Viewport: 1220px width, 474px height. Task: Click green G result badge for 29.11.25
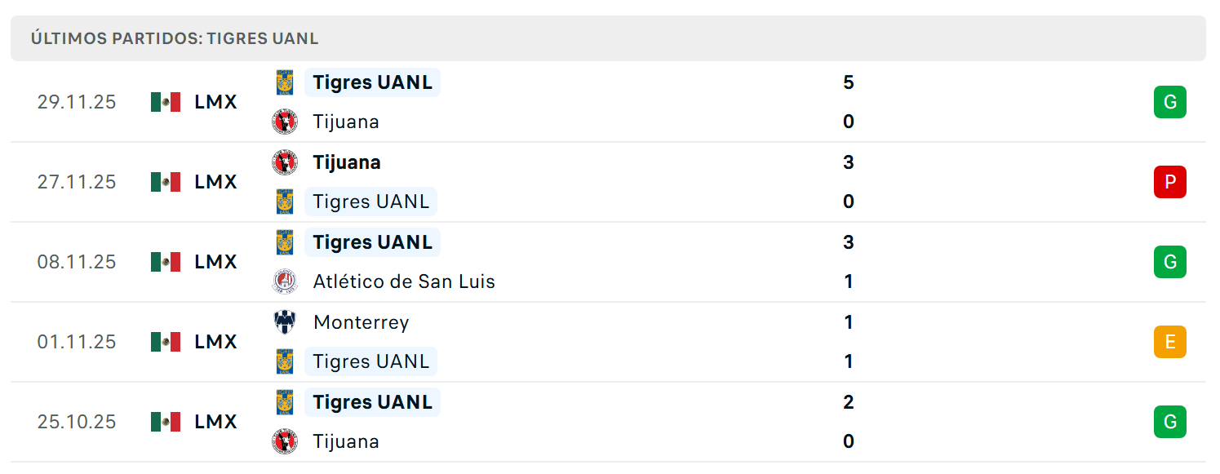1169,102
